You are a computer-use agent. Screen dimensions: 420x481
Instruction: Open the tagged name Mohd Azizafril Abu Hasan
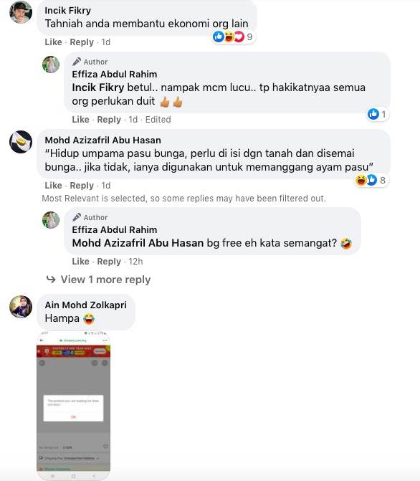(x=138, y=243)
